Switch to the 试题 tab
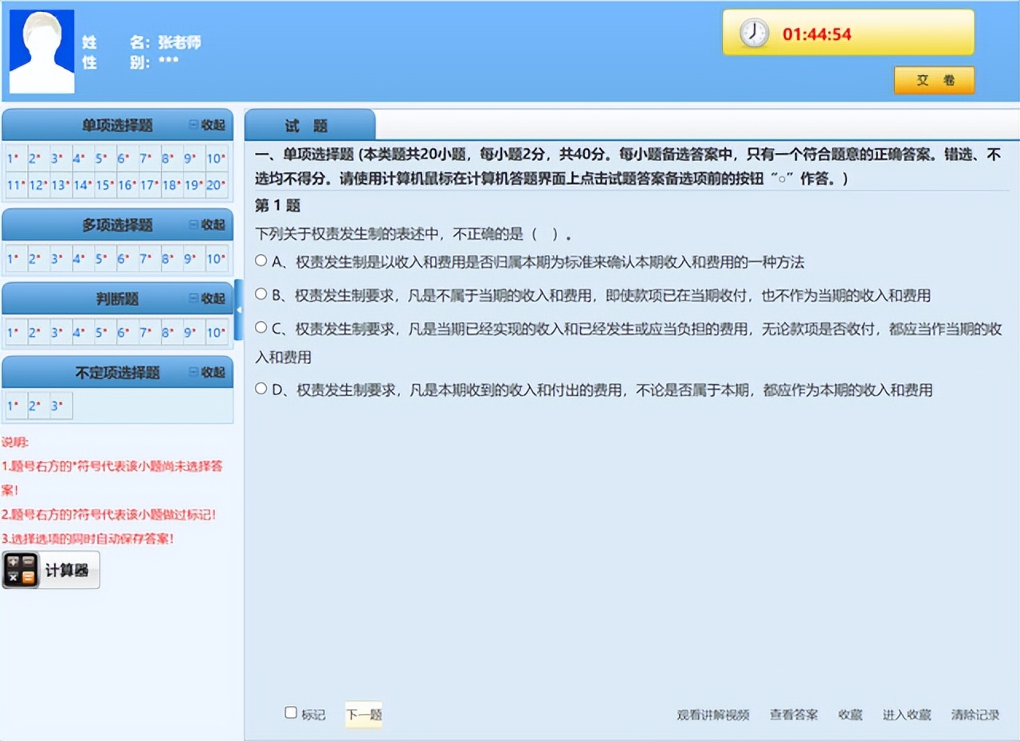1020x741 pixels. point(309,125)
